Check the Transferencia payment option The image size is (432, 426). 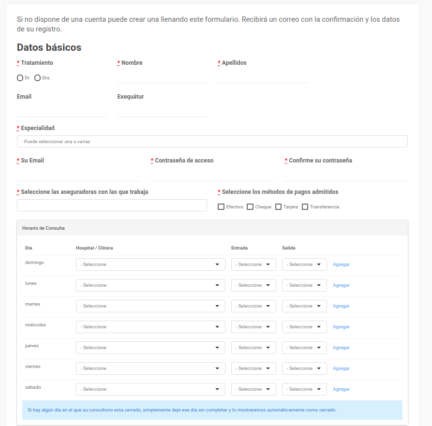305,207
